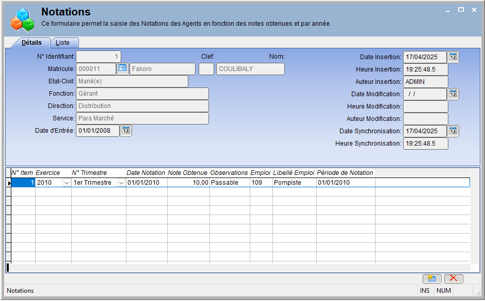The height and width of the screenshot is (301, 485).
Task: Click the empty Clef field
Action: [206, 69]
